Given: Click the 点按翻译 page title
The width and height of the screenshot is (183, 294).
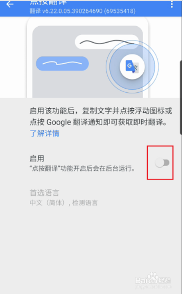Looking at the screenshot, I should pos(48,2).
